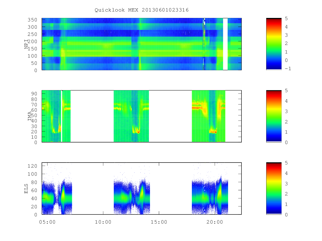
Task: Click the 10:00 time axis label
Action: pyautogui.click(x=103, y=222)
